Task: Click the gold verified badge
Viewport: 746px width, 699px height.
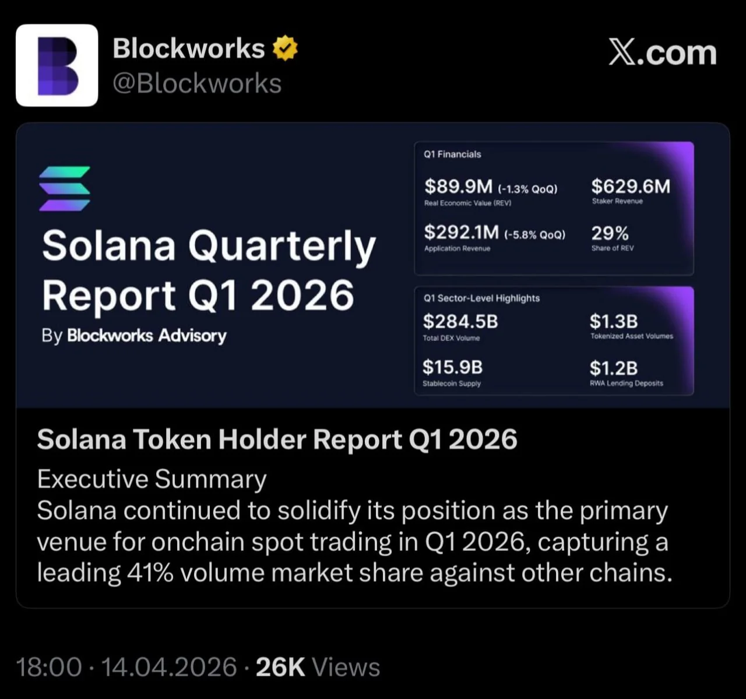Action: (285, 48)
